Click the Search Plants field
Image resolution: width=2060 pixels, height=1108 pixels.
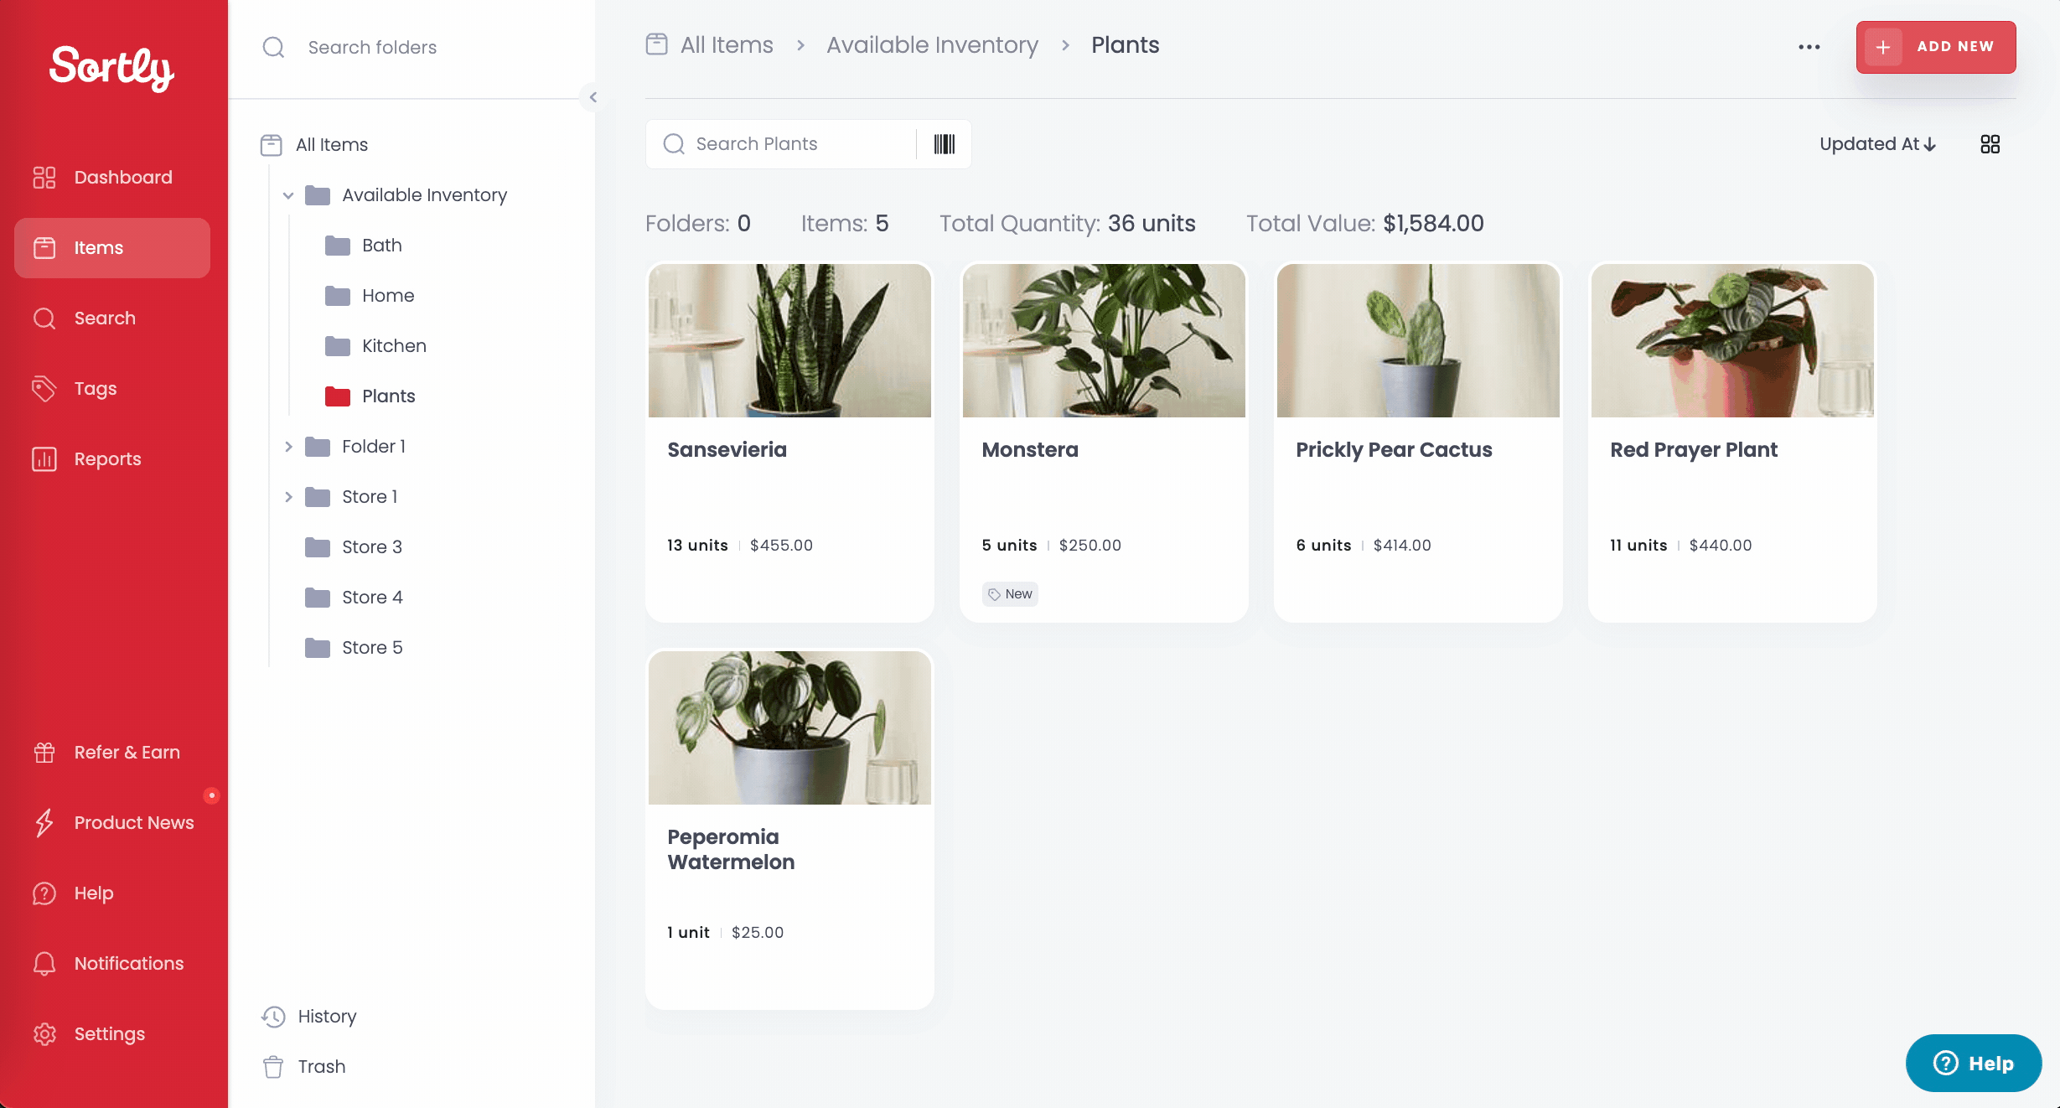click(781, 144)
